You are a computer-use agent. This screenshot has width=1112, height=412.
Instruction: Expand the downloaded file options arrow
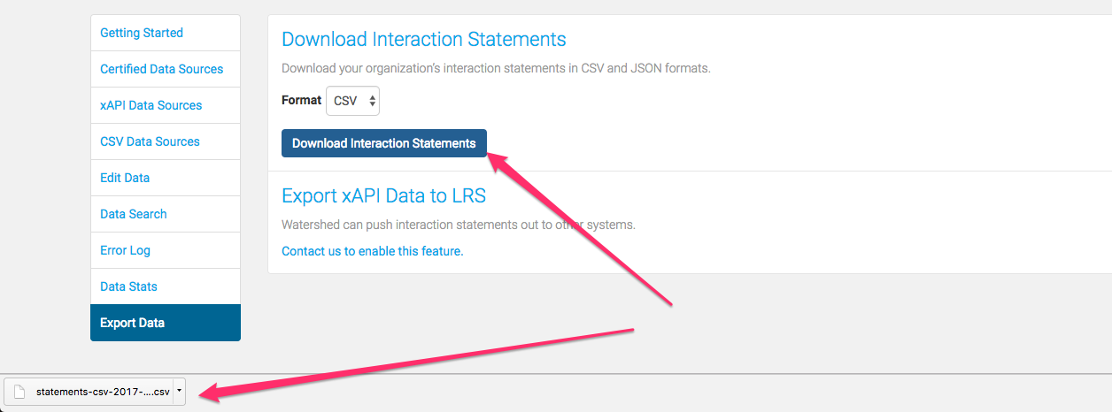[x=179, y=390]
